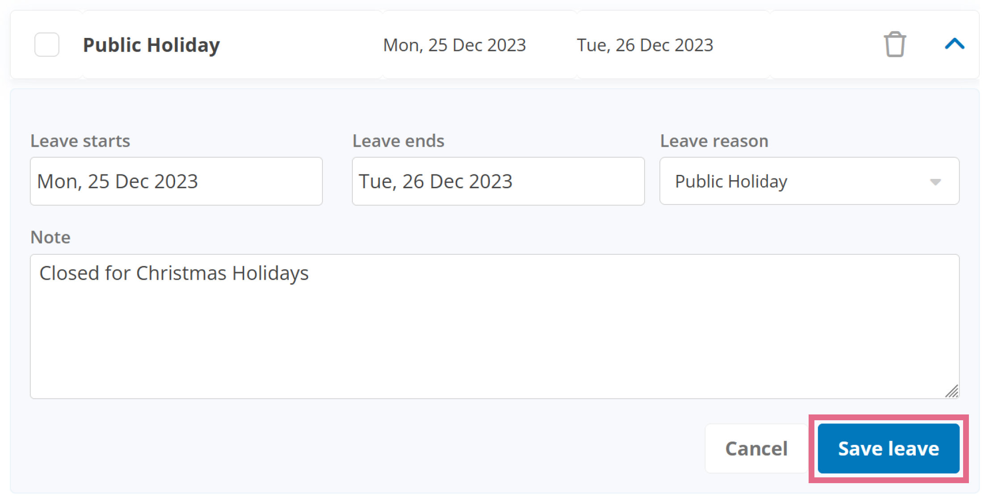Screen dimensions: 989x501
Task: Place cursor in Closed for Christmas Holidays text
Action: (174, 273)
